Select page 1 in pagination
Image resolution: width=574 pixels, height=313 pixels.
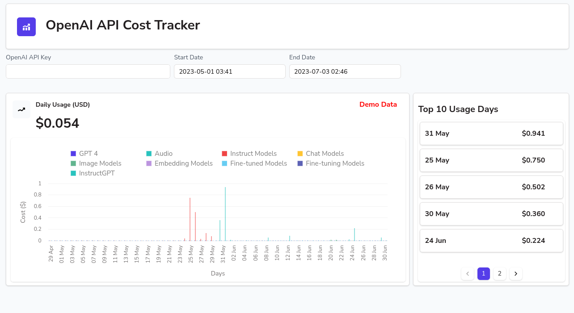(483, 274)
